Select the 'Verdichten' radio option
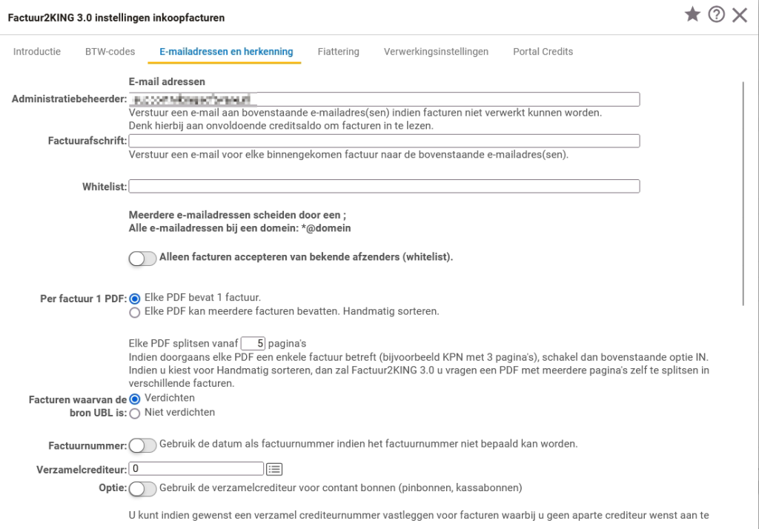The width and height of the screenshot is (759, 529). coord(135,399)
